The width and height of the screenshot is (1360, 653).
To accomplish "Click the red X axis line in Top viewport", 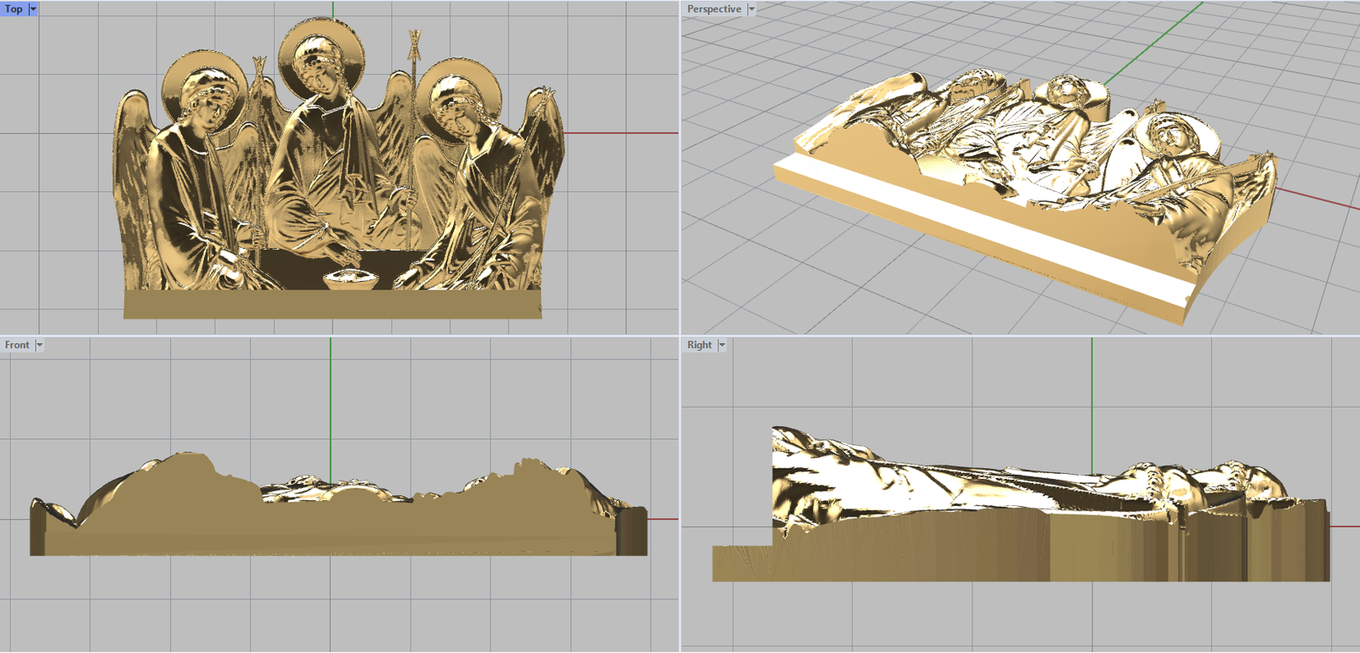I will (620, 132).
